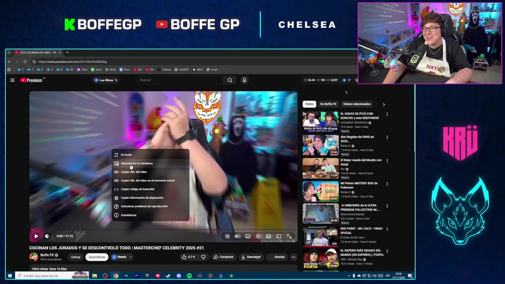Open Boffe FX channel avatar
Screen dimensions: 505x284
click(x=34, y=257)
